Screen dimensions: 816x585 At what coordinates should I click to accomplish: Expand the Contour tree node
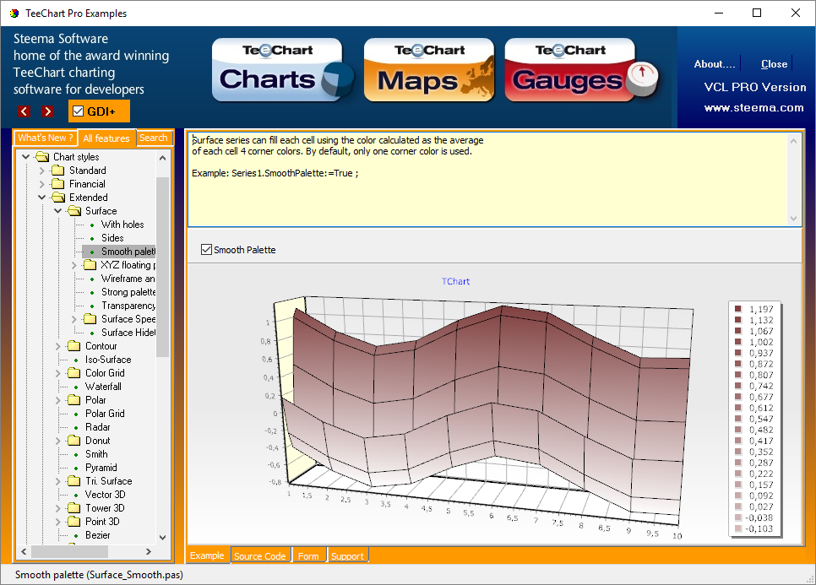point(57,346)
